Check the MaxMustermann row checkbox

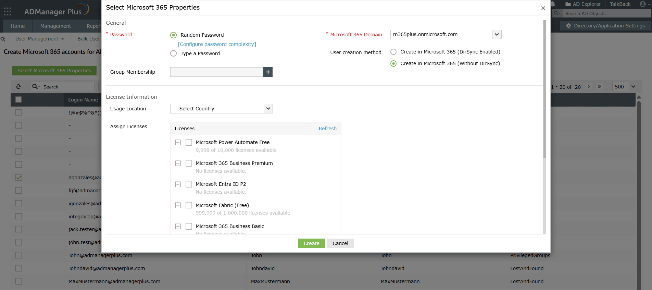[18, 281]
